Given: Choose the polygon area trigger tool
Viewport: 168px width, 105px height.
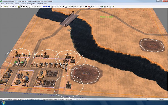Looking at the screenshot, I should 94,7.
